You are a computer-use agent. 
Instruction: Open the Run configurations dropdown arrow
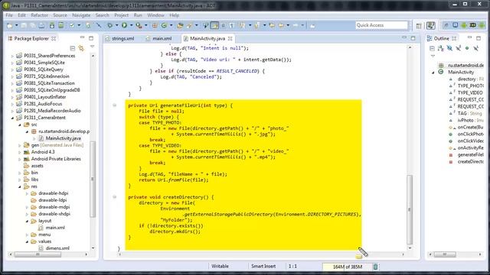(131, 25)
